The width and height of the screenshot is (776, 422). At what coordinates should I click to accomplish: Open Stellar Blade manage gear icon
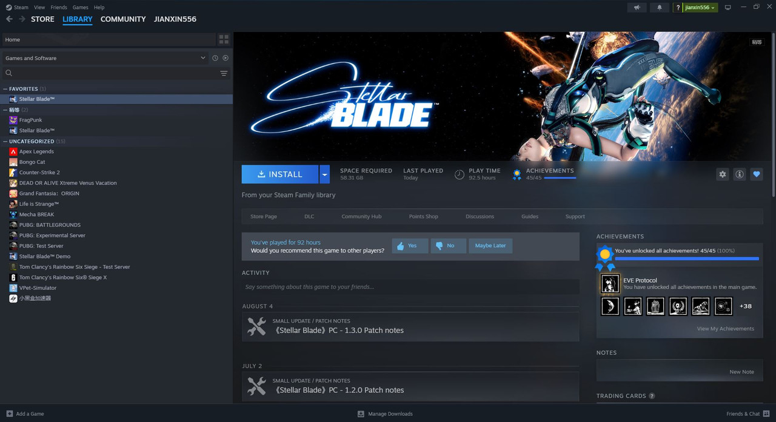pos(722,174)
